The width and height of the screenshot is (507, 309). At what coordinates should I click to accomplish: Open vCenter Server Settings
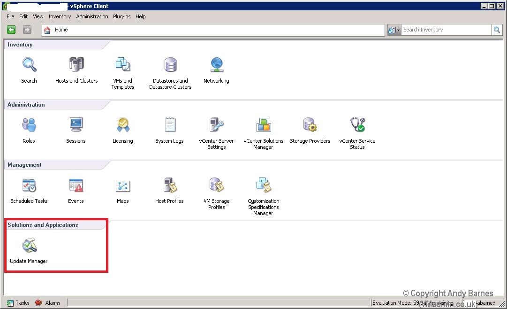click(x=216, y=125)
